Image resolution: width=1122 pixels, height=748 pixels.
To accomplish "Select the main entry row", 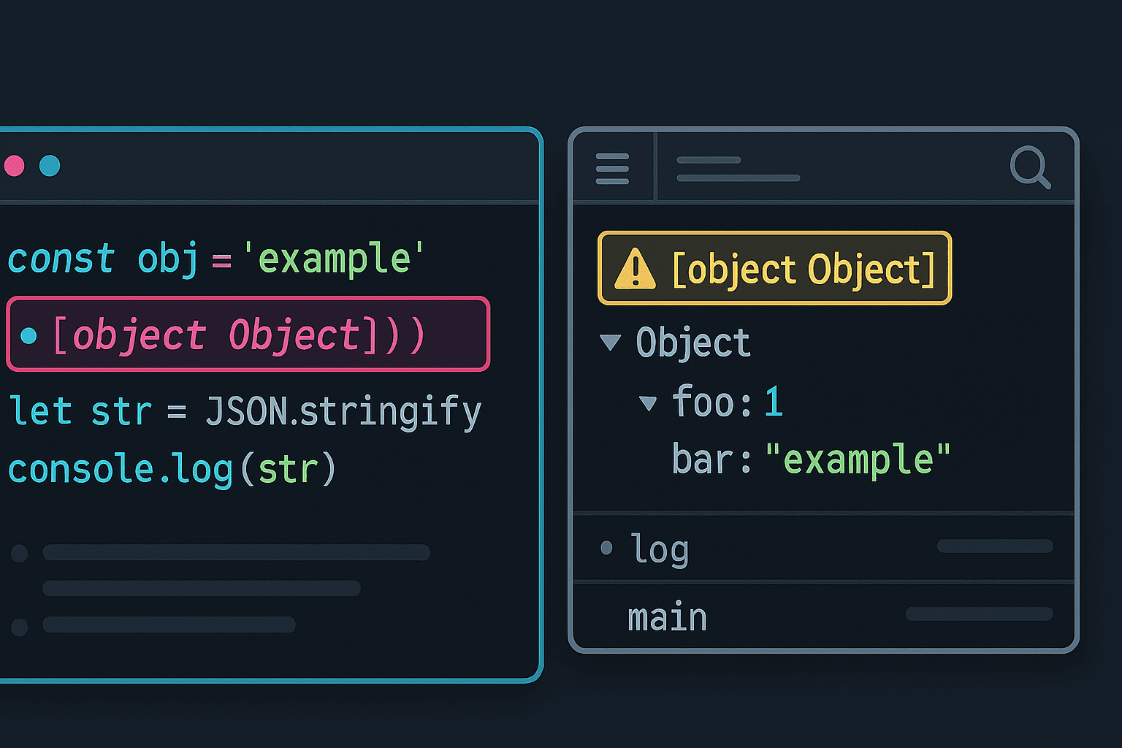I will [823, 617].
